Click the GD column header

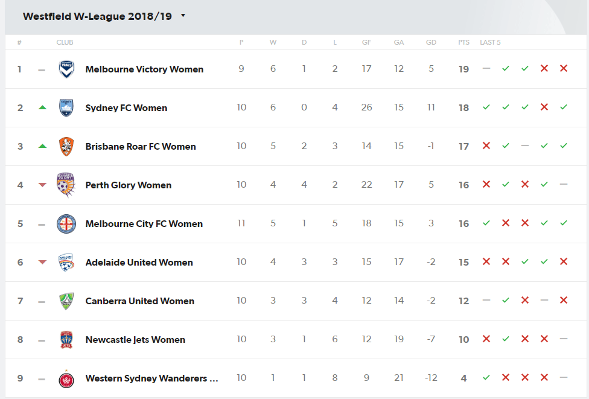[x=431, y=42]
